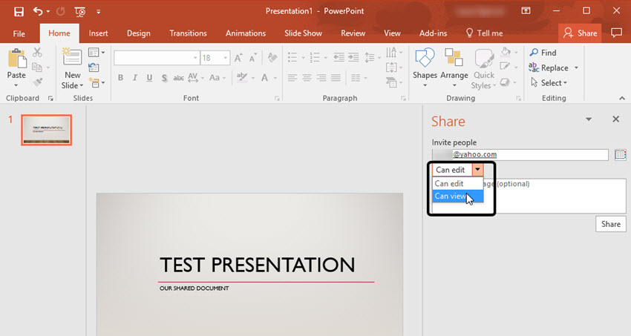Viewport: 631px width, 336px height.
Task: Open the Arrange menu
Action: 454,67
